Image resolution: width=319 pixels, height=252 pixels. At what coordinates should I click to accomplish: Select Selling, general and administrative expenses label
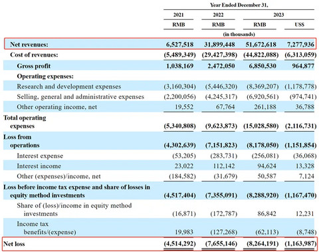[80, 97]
